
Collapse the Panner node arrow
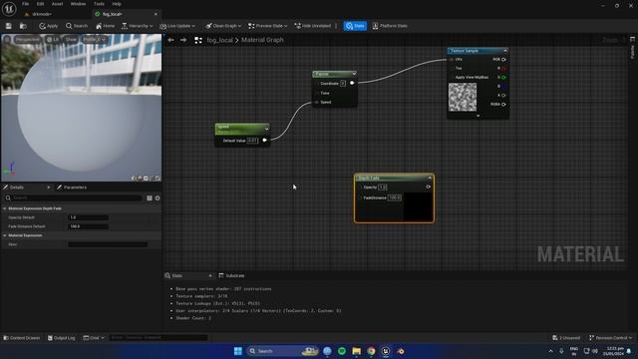(354, 74)
